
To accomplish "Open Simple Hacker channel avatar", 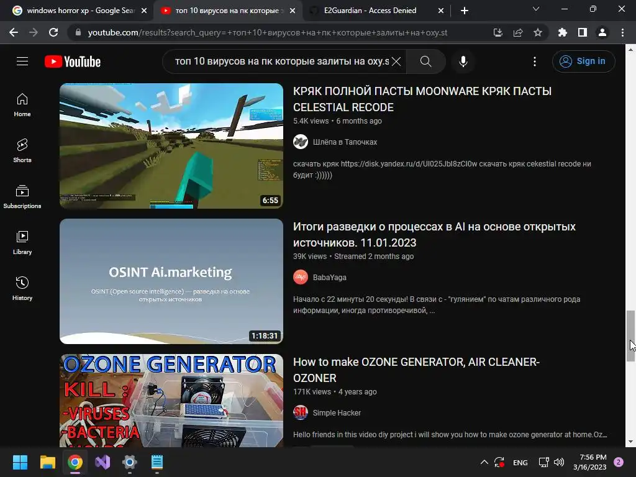I will point(301,413).
